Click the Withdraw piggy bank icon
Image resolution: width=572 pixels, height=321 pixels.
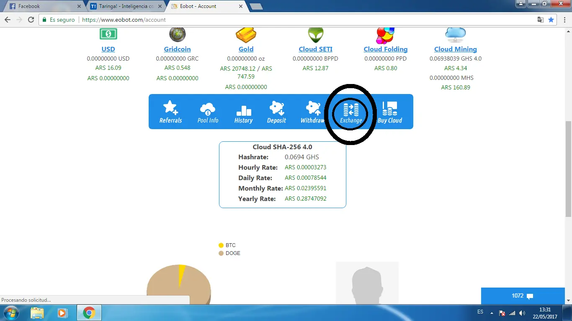coord(313,108)
